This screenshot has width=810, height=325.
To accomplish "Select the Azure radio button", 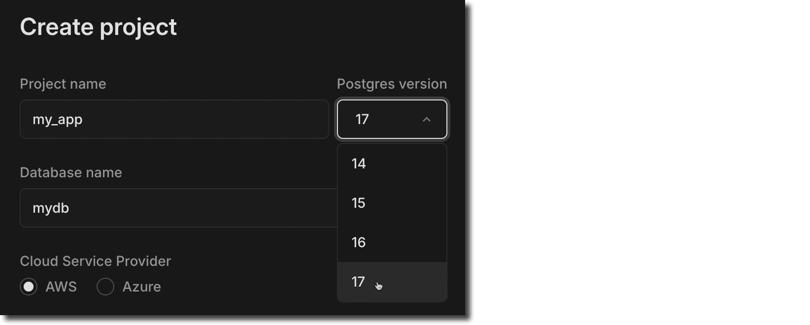I will [x=105, y=287].
